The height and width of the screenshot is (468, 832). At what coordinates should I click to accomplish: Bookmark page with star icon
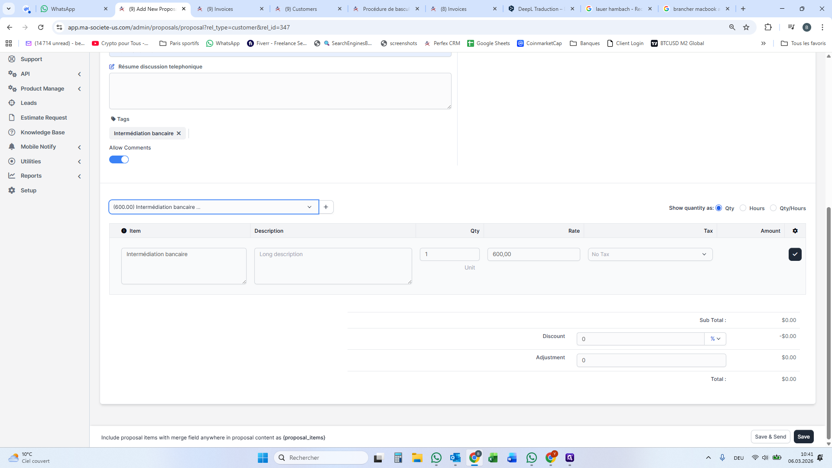point(746,27)
